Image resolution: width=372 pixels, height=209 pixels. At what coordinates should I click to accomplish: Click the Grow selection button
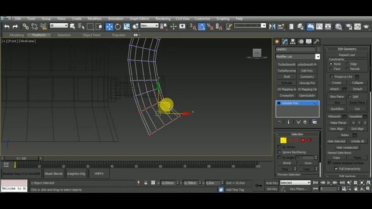tap(308, 163)
